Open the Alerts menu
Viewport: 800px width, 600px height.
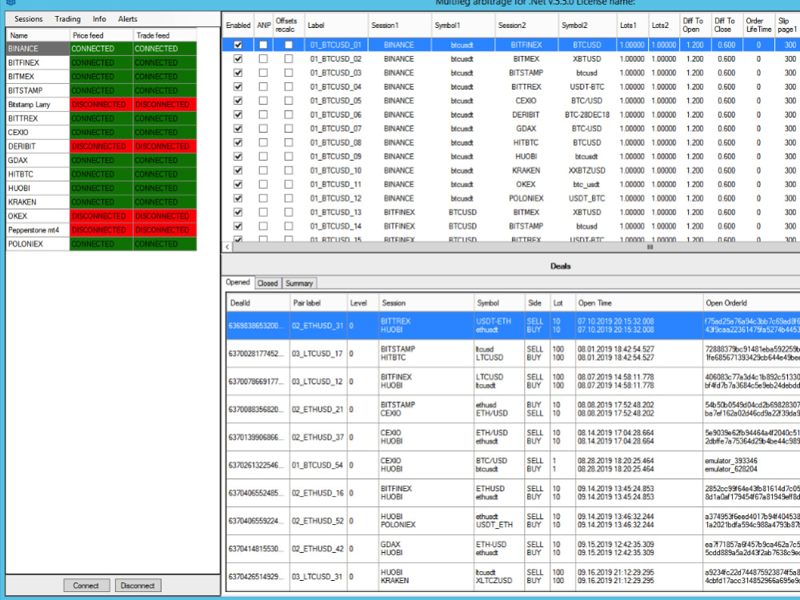(127, 19)
